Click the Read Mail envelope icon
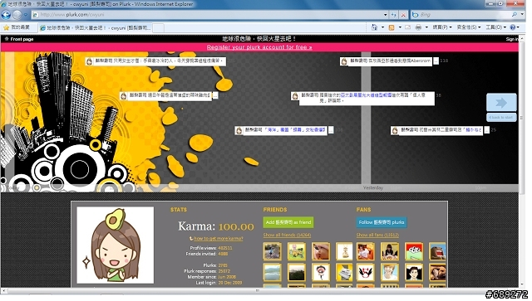The height and width of the screenshot is (301, 532). [408, 27]
